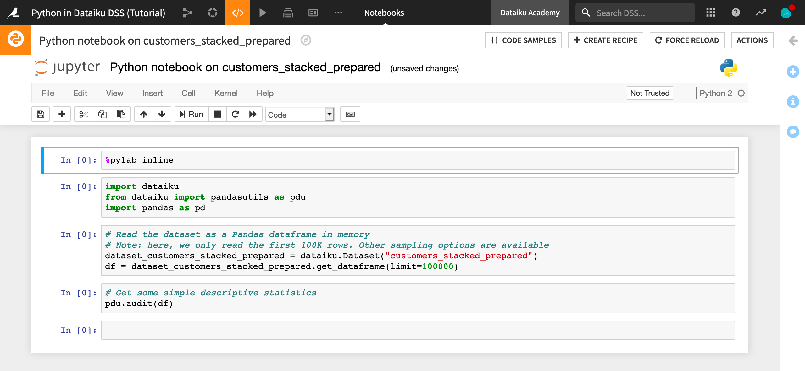Move selected cell down arrow
Screen dimensions: 805x371
162,114
